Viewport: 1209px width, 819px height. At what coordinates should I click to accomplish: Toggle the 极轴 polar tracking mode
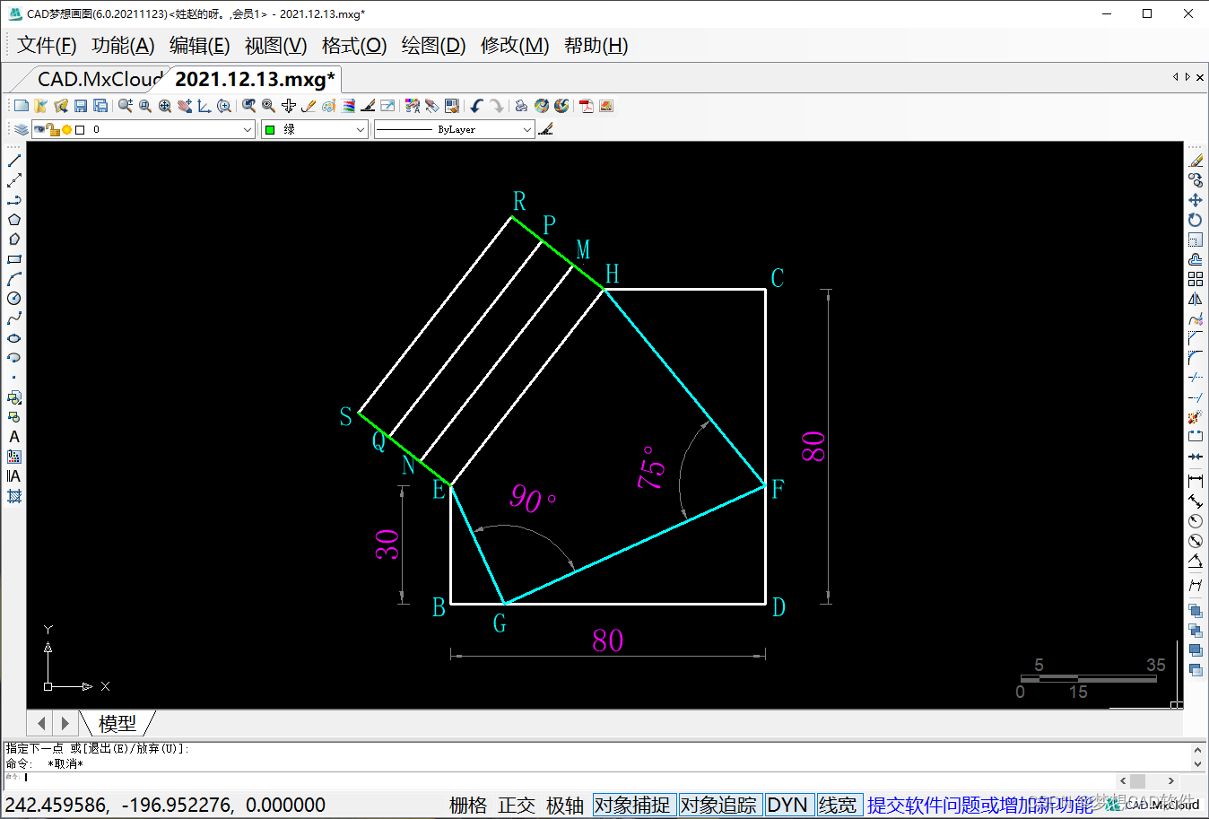(565, 805)
